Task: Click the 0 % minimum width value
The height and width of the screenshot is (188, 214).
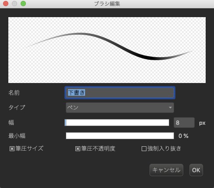Action: tap(183, 136)
